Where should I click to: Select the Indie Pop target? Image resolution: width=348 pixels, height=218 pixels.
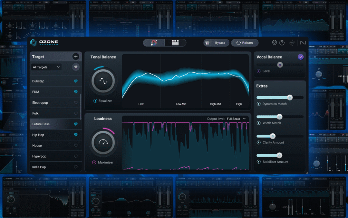click(x=56, y=167)
